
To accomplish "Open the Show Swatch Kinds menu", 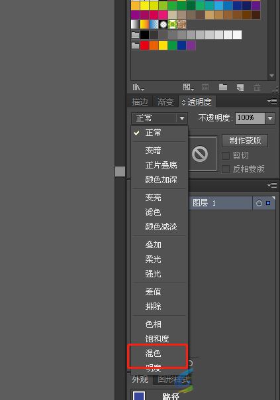I will tap(189, 88).
